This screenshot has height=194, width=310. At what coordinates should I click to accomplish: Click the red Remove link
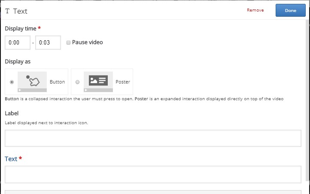[x=255, y=10]
